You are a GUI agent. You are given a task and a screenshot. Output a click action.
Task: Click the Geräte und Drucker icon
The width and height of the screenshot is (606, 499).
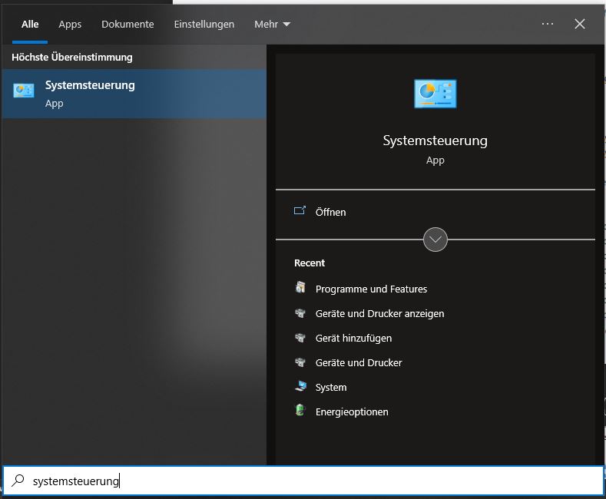click(x=300, y=362)
